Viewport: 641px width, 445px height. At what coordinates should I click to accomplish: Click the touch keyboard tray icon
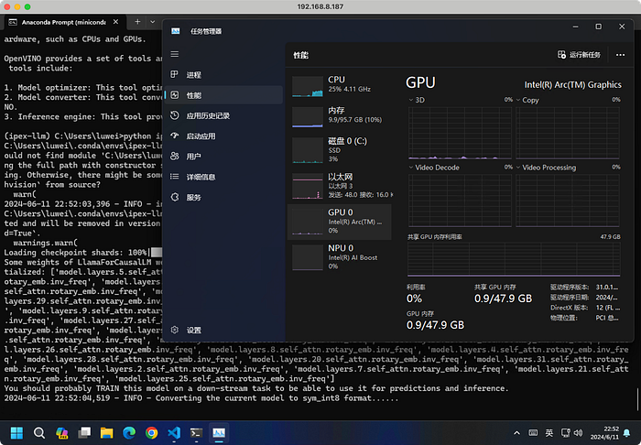(x=533, y=433)
